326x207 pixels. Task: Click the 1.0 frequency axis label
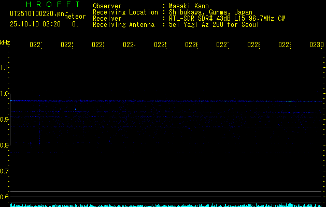pos(5,94)
